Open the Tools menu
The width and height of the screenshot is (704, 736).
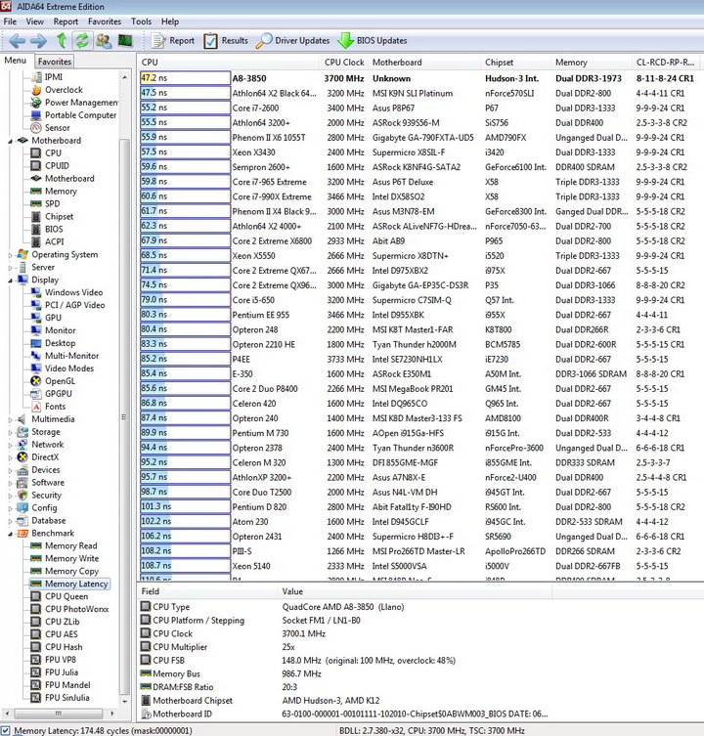142,22
